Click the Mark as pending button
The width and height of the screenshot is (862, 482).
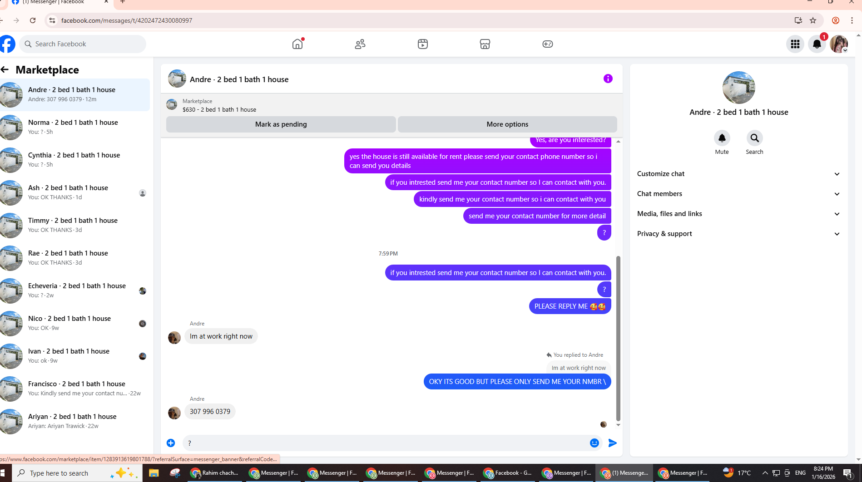(x=281, y=124)
